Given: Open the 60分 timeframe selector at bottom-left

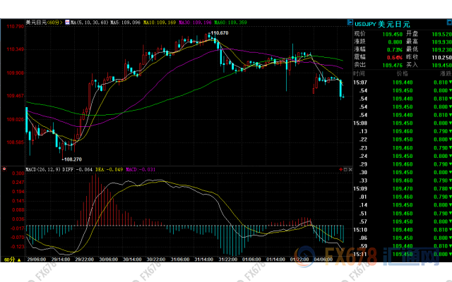Looking at the screenshot, I should tap(9, 260).
